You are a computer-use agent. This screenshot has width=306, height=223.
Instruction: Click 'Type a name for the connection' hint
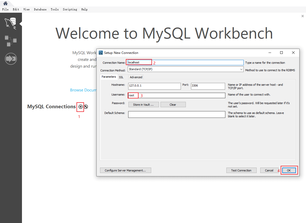(265, 63)
